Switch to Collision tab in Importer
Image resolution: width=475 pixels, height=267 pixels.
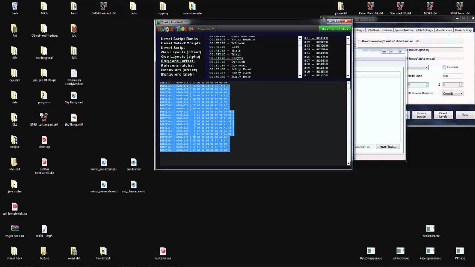tap(387, 30)
